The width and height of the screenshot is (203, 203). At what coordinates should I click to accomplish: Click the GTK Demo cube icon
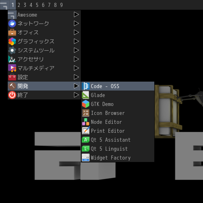click(x=86, y=104)
